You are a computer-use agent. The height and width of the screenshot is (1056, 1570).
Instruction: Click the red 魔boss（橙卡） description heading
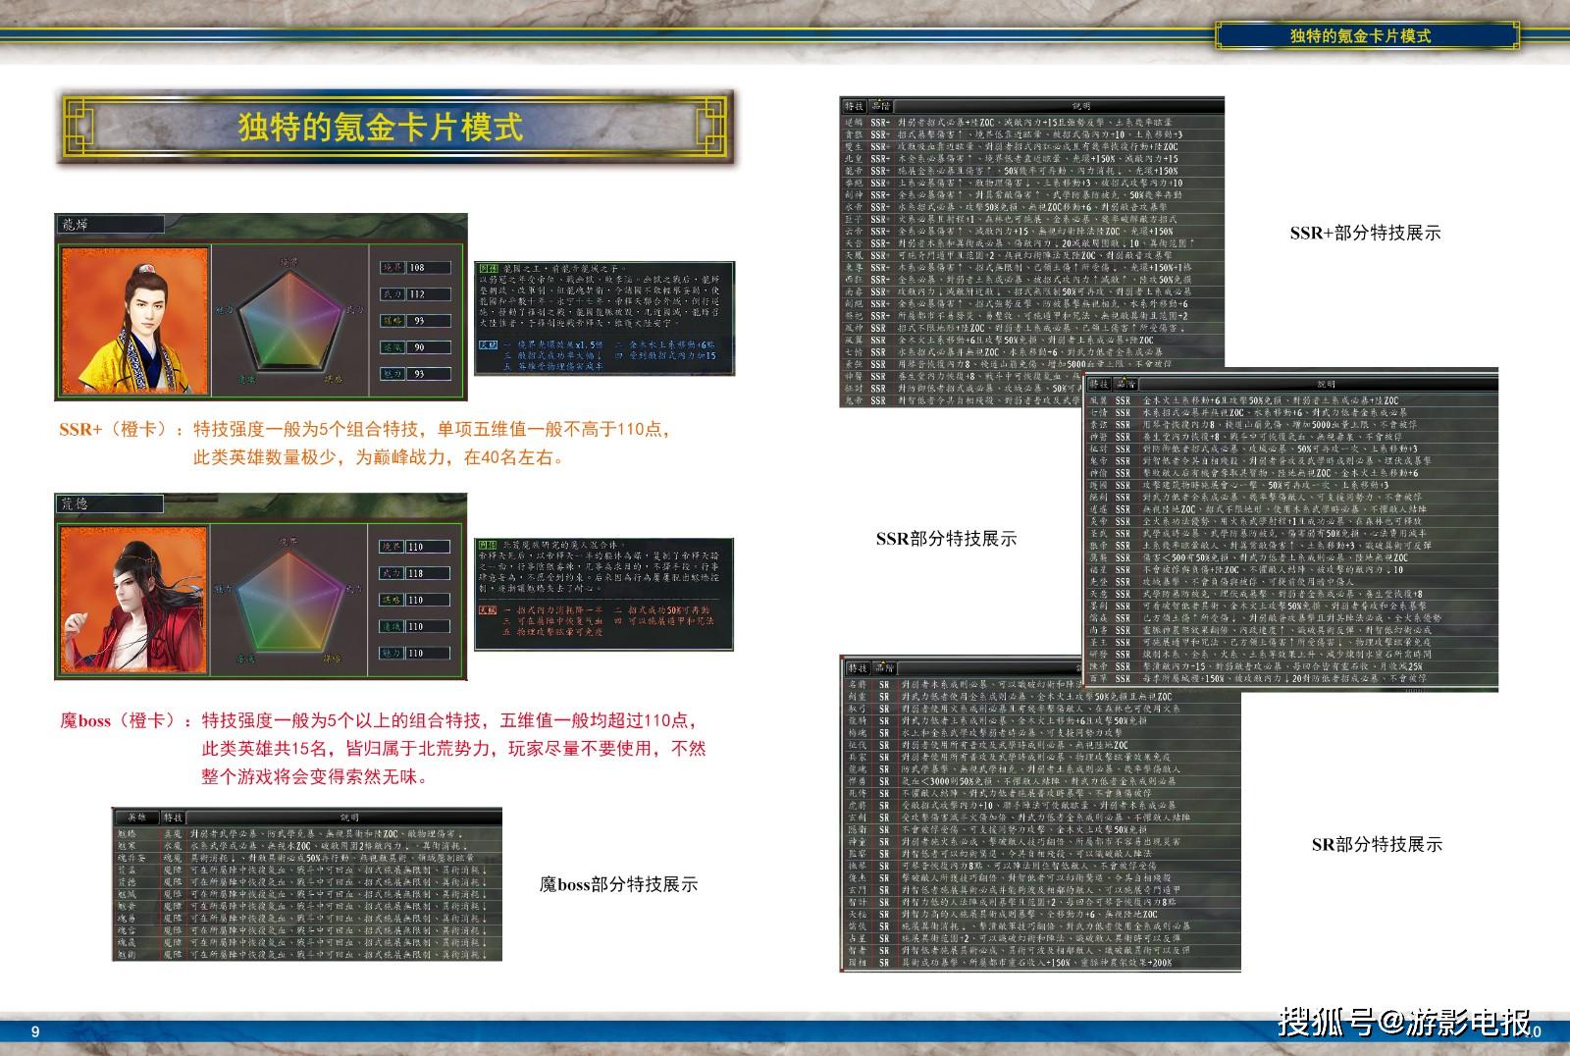click(127, 720)
